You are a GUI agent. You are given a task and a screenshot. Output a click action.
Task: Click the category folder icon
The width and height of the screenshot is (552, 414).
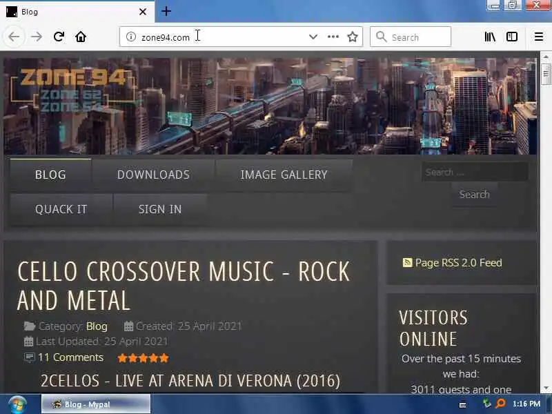pos(30,326)
